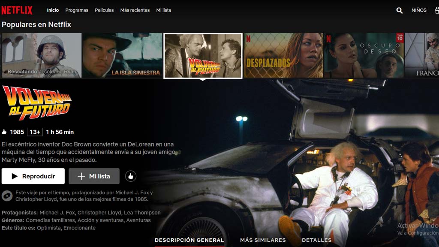This screenshot has width=439, height=247.
Task: Click the TOP 10 badge on Oscuro Deseo
Action: pos(400,38)
